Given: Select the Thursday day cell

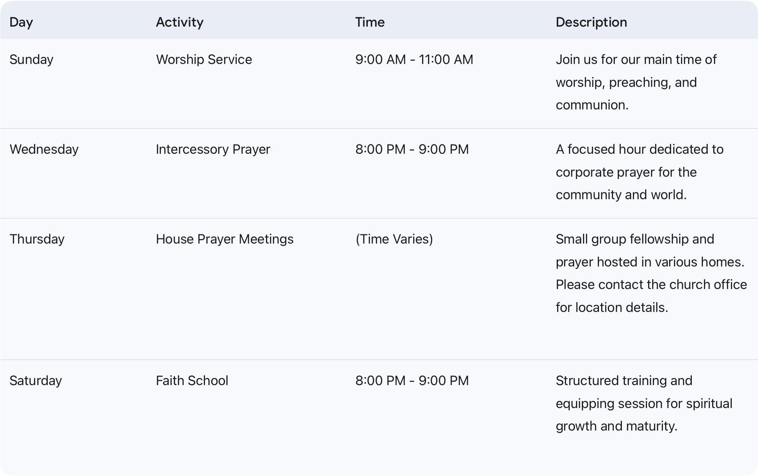Looking at the screenshot, I should click(37, 239).
